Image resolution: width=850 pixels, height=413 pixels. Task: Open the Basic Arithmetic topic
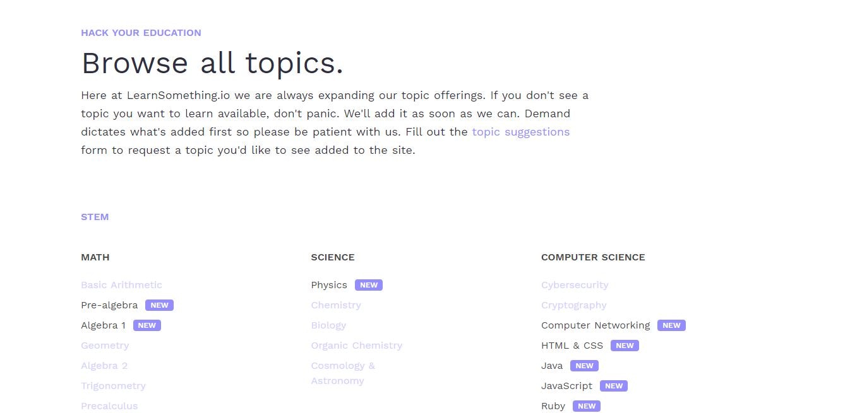click(121, 285)
